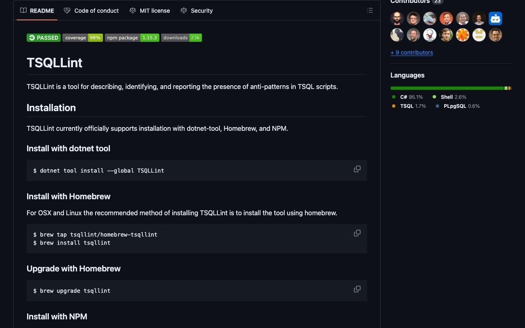Screen dimensions: 525x328
Task: Click the 'brew tap tsqllint/homebrew-tsqllint' line
Action: (x=96, y=235)
